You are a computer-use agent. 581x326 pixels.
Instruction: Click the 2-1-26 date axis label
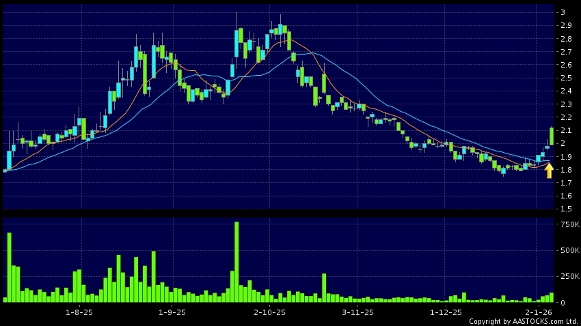pyautogui.click(x=537, y=312)
